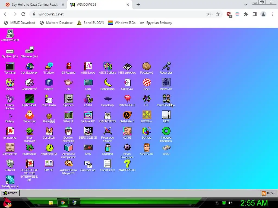Click the Angry Birds start orb
278x208 pixels.
[7, 203]
